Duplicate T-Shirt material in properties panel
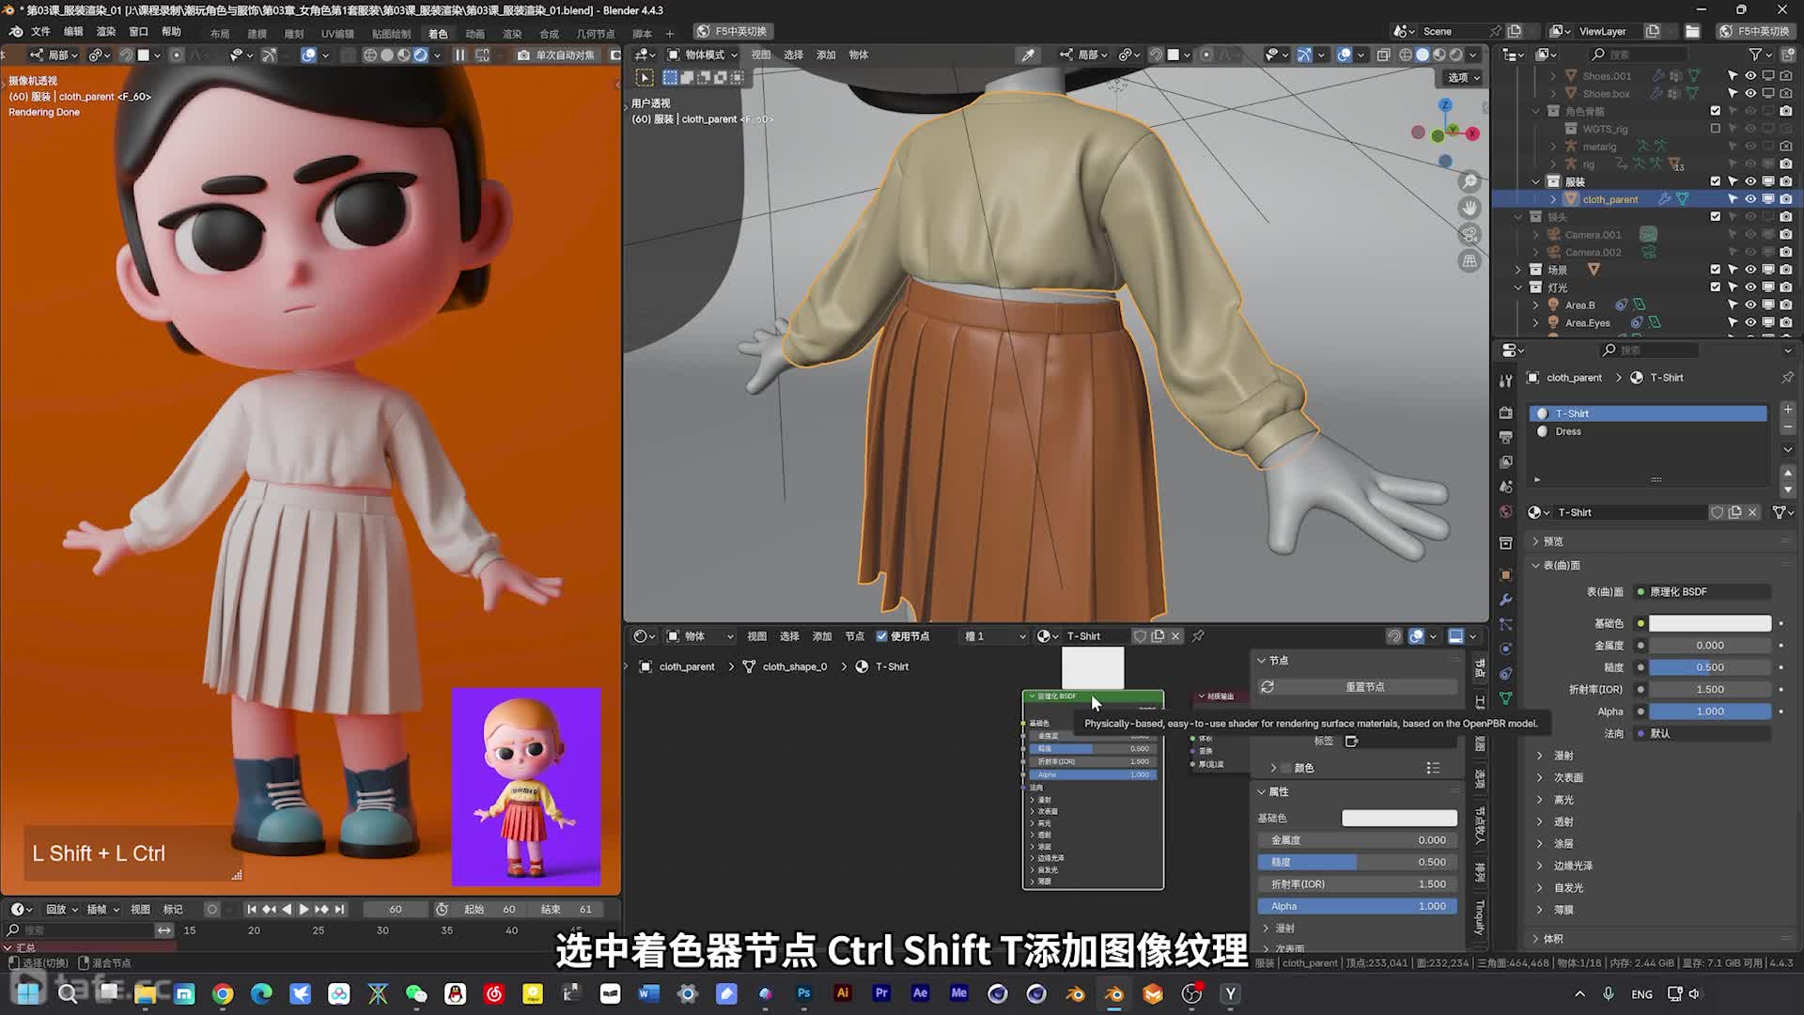Screen dimensions: 1804x1015 coord(1734,512)
